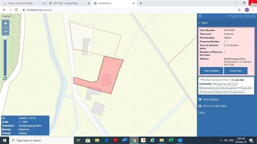The image size is (257, 144).
Task: Zoom out the map with minus button
Action: pyautogui.click(x=5, y=31)
